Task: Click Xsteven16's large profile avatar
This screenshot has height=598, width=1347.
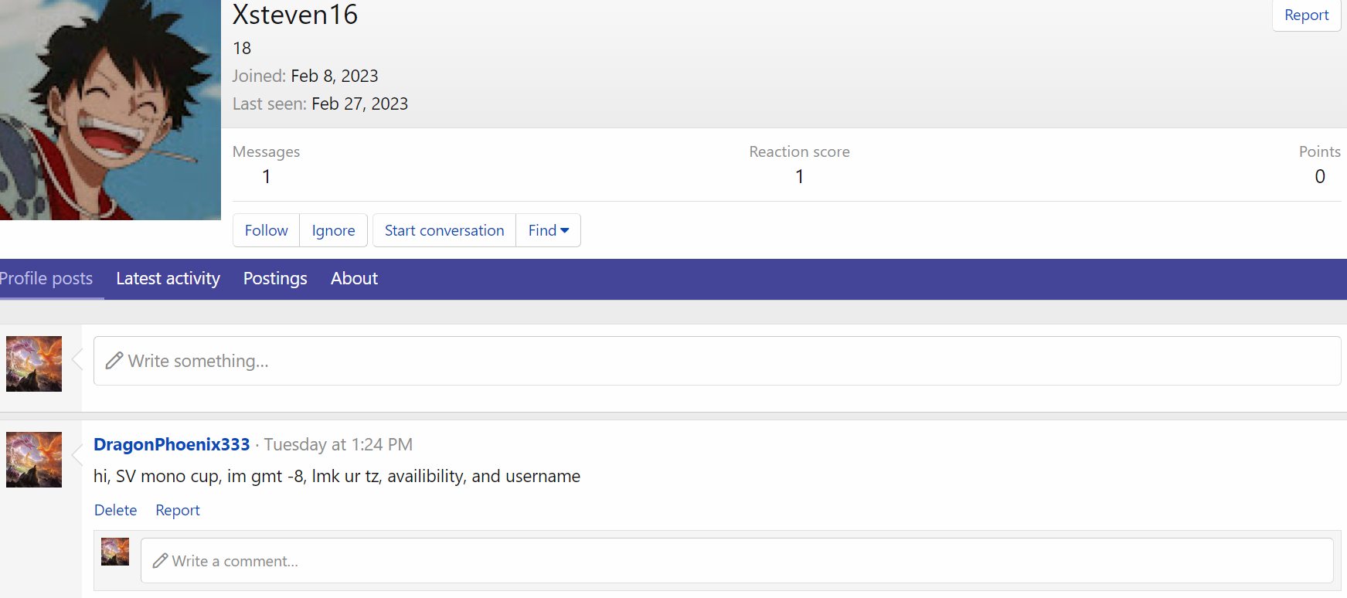Action: [110, 110]
